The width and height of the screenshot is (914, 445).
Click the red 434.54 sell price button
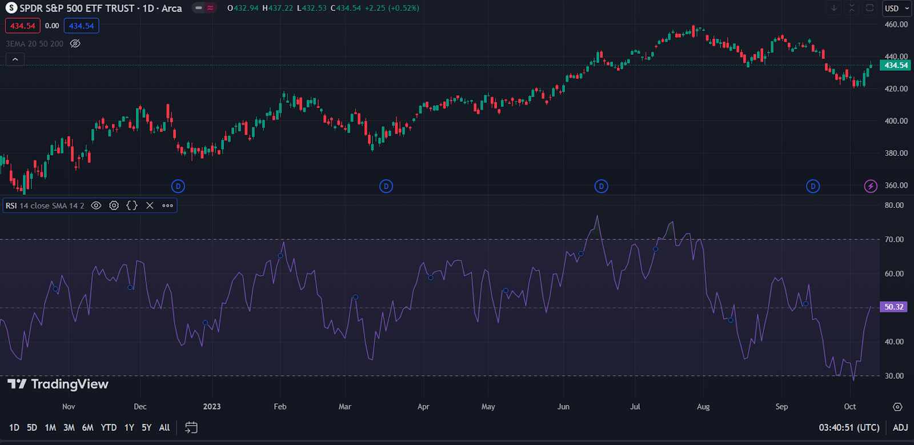23,26
